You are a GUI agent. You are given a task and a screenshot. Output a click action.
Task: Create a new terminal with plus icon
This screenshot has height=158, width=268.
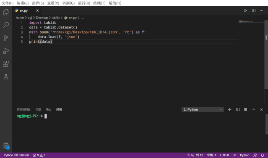coord(229,109)
